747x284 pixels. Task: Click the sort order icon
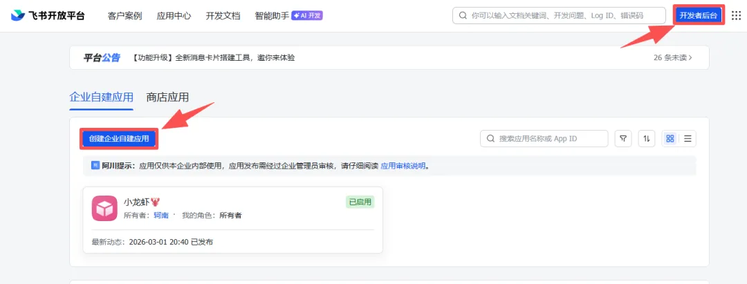(x=647, y=138)
